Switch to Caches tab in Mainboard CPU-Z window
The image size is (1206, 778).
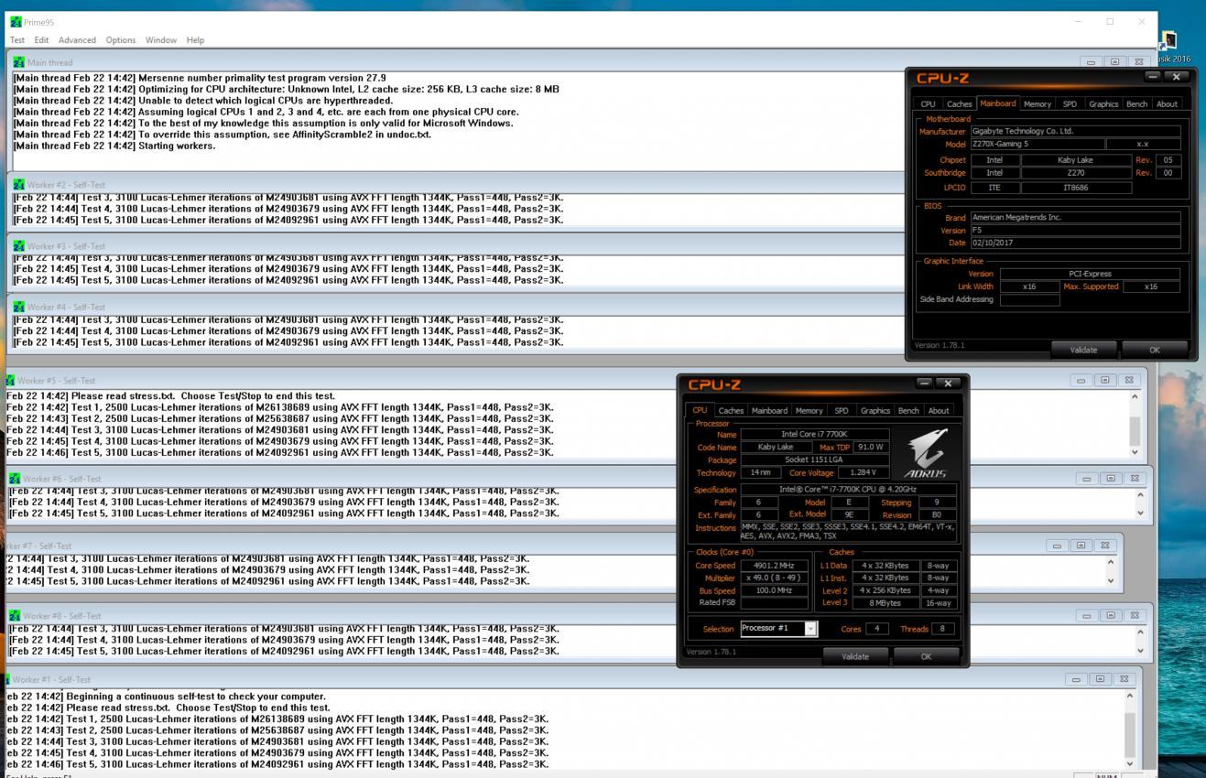[959, 104]
